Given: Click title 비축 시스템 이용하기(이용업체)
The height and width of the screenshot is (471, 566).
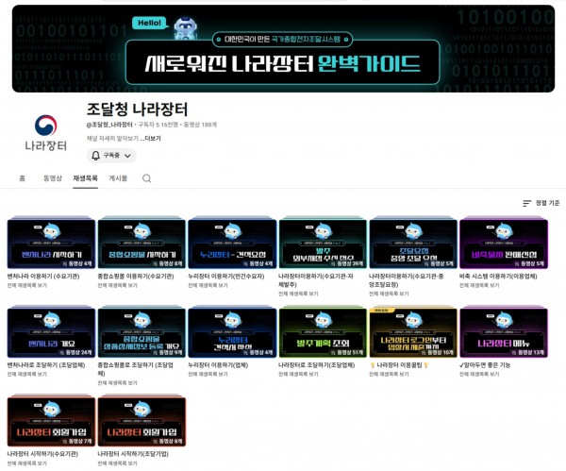Looking at the screenshot, I should pyautogui.click(x=498, y=277).
